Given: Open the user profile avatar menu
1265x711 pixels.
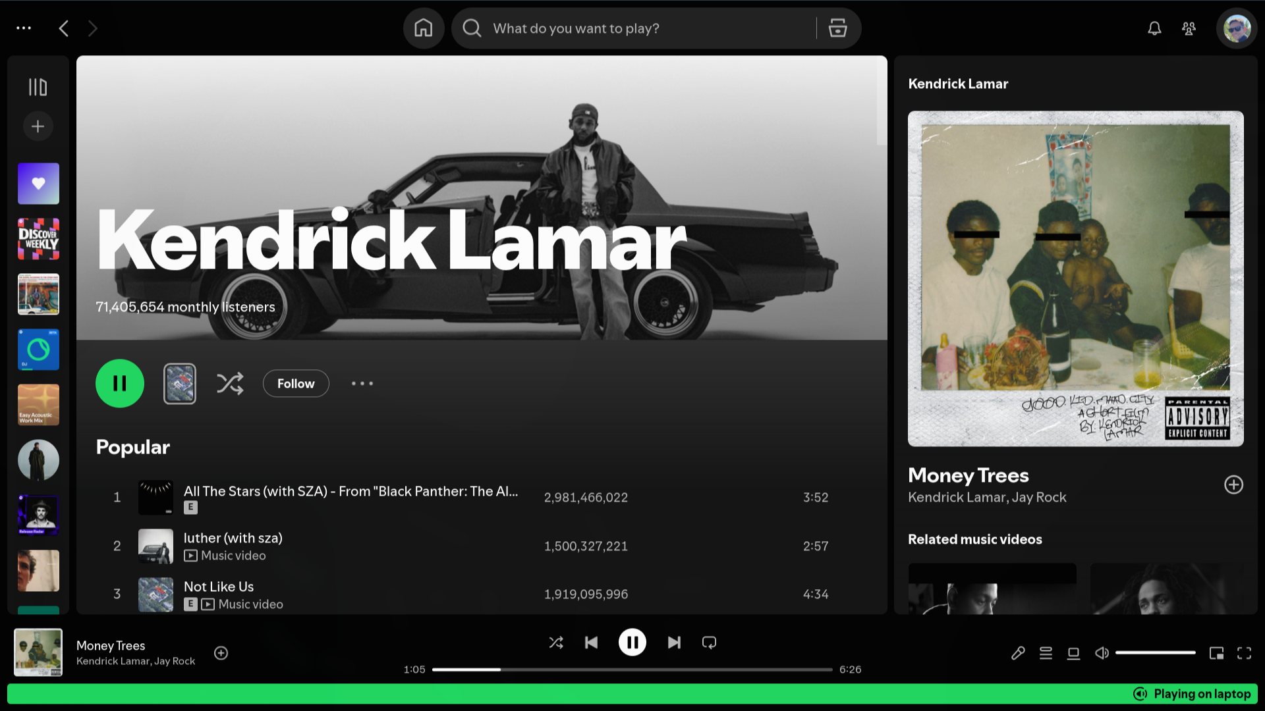Looking at the screenshot, I should click(1237, 28).
